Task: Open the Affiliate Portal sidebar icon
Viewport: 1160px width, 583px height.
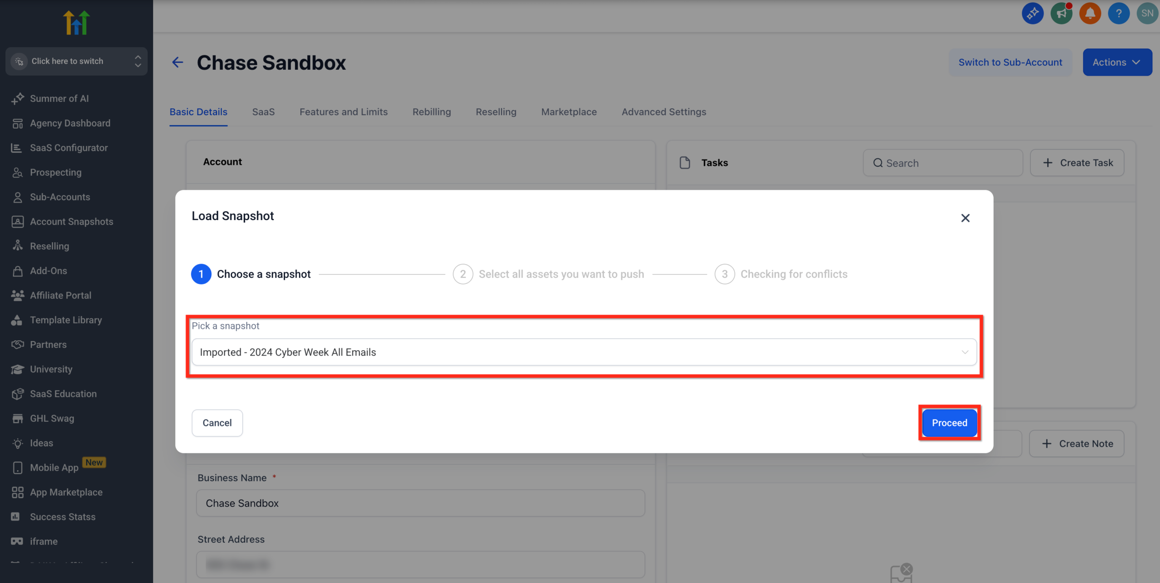Action: [x=60, y=295]
